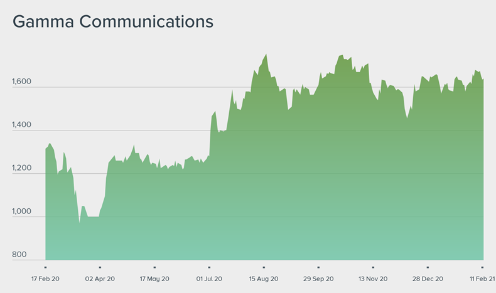
Task: Select the 17 May 20 date label
Action: (154, 278)
